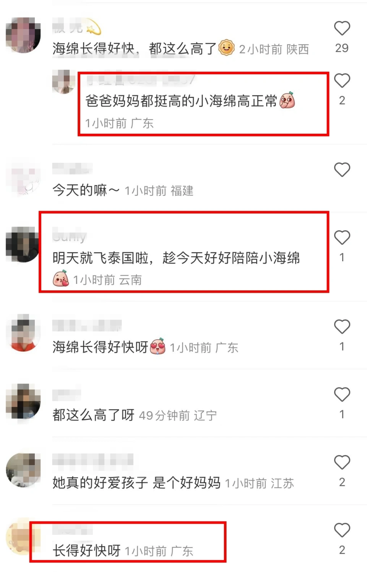Tap comment text 都这么高了呀
Viewport: 367px width, 572px height.
93,415
